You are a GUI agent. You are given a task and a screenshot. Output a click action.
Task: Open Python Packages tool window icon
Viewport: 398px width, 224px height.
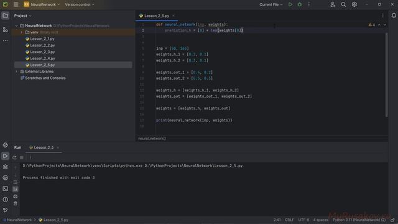[5, 145]
